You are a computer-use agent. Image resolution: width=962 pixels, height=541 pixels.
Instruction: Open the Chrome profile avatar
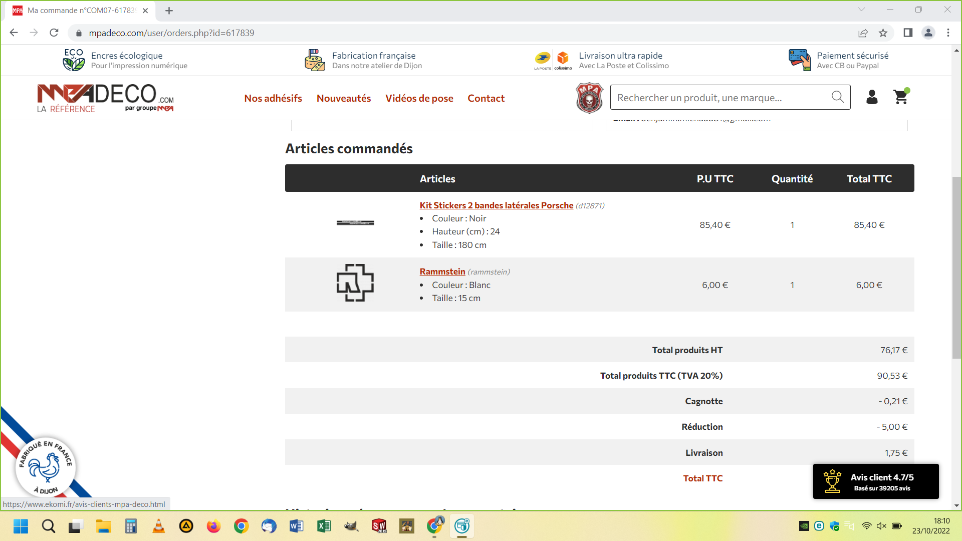(x=928, y=33)
